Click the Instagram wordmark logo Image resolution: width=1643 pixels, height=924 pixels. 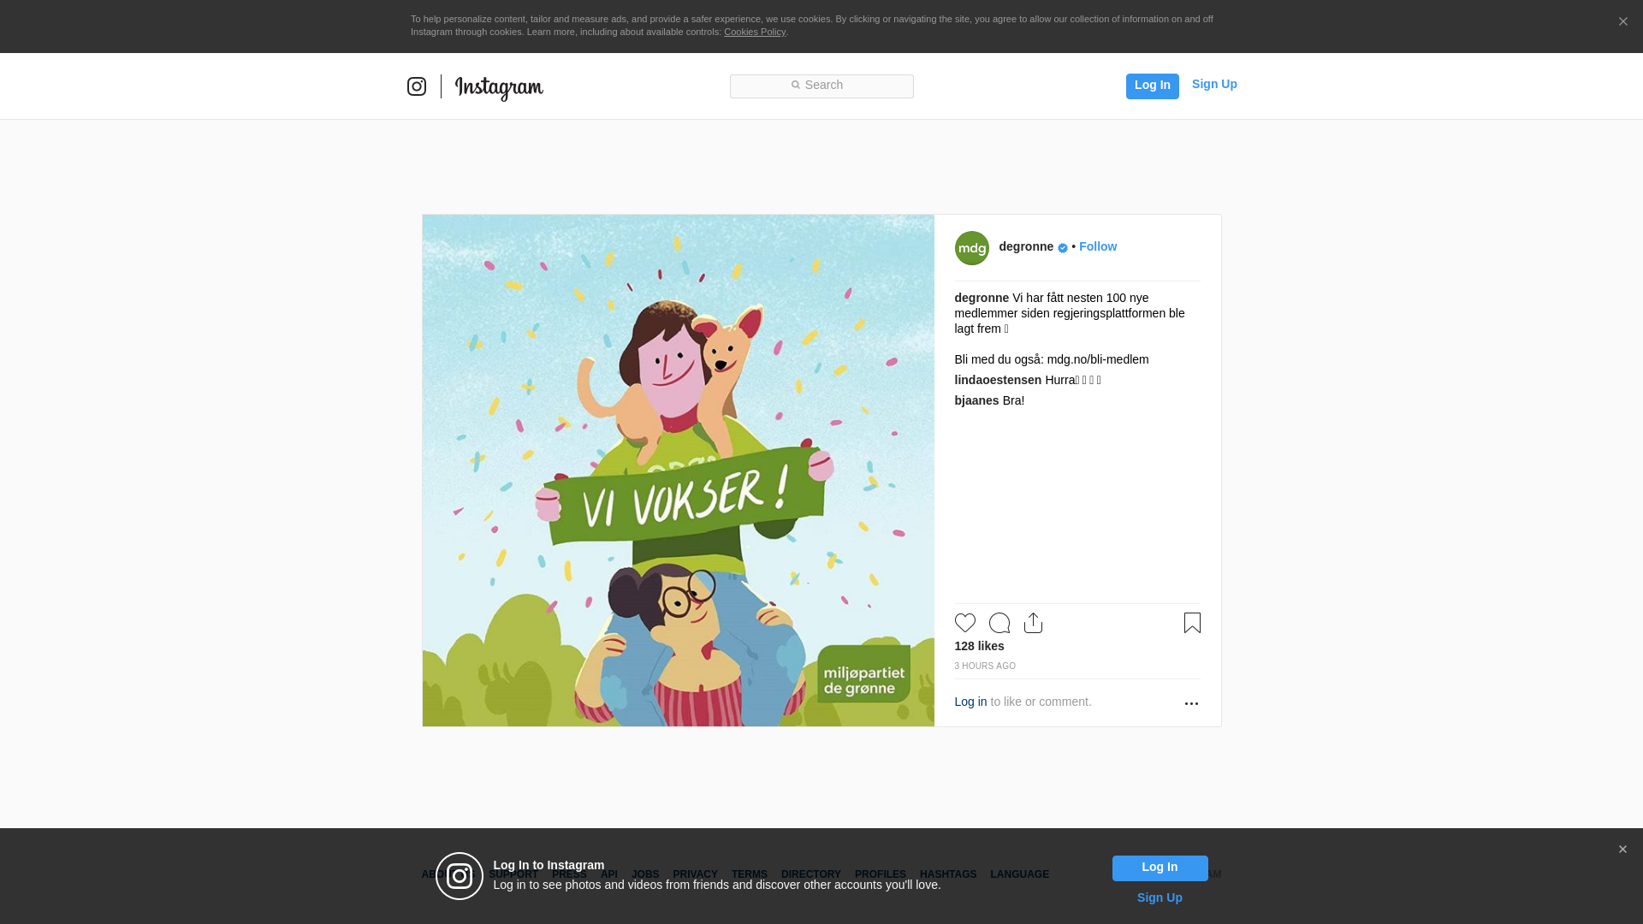499,87
